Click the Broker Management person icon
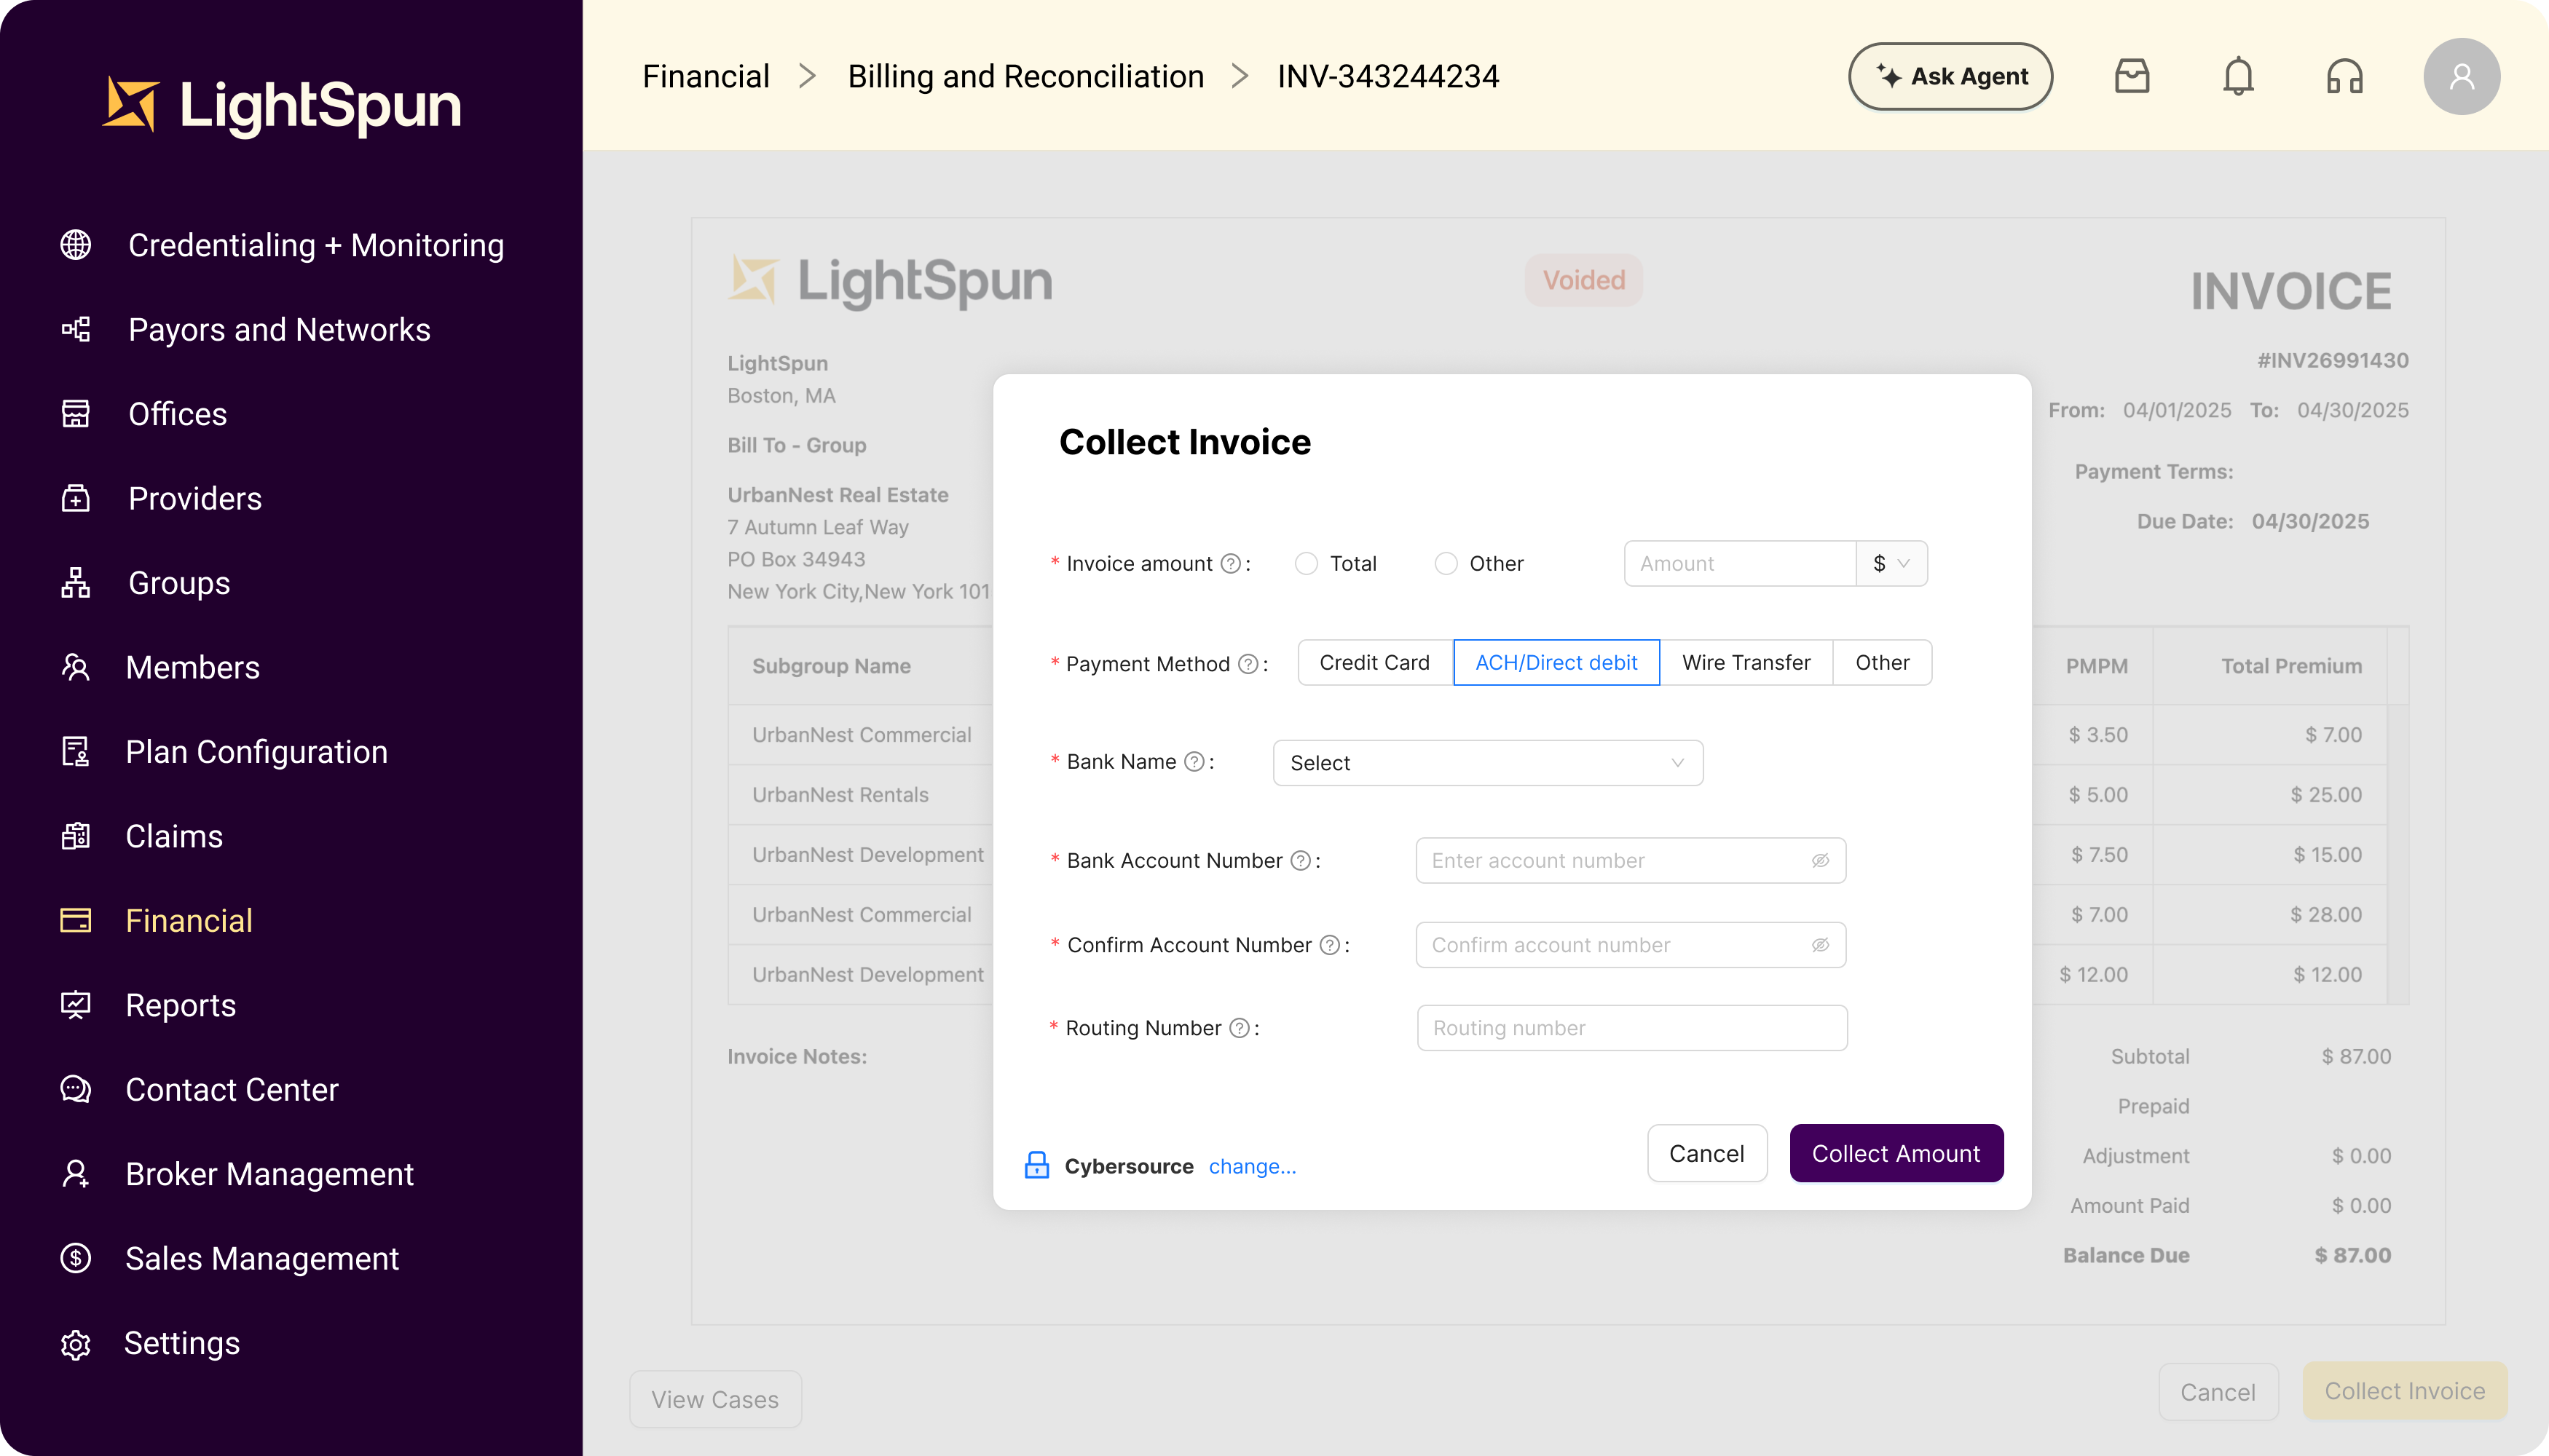Screen dimensions: 2549x1456 click(76, 1174)
